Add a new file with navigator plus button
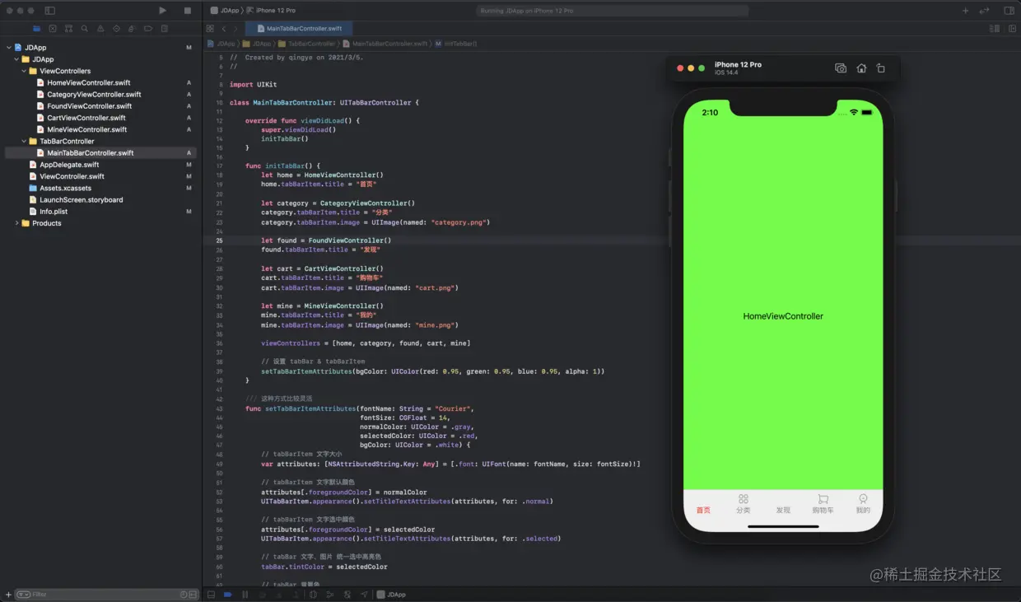The image size is (1021, 602). click(8, 594)
